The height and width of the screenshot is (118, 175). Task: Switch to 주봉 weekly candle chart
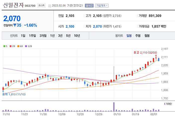coord(138,36)
